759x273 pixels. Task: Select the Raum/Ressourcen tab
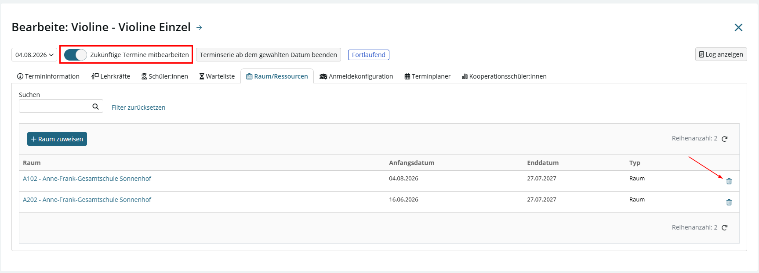click(277, 76)
